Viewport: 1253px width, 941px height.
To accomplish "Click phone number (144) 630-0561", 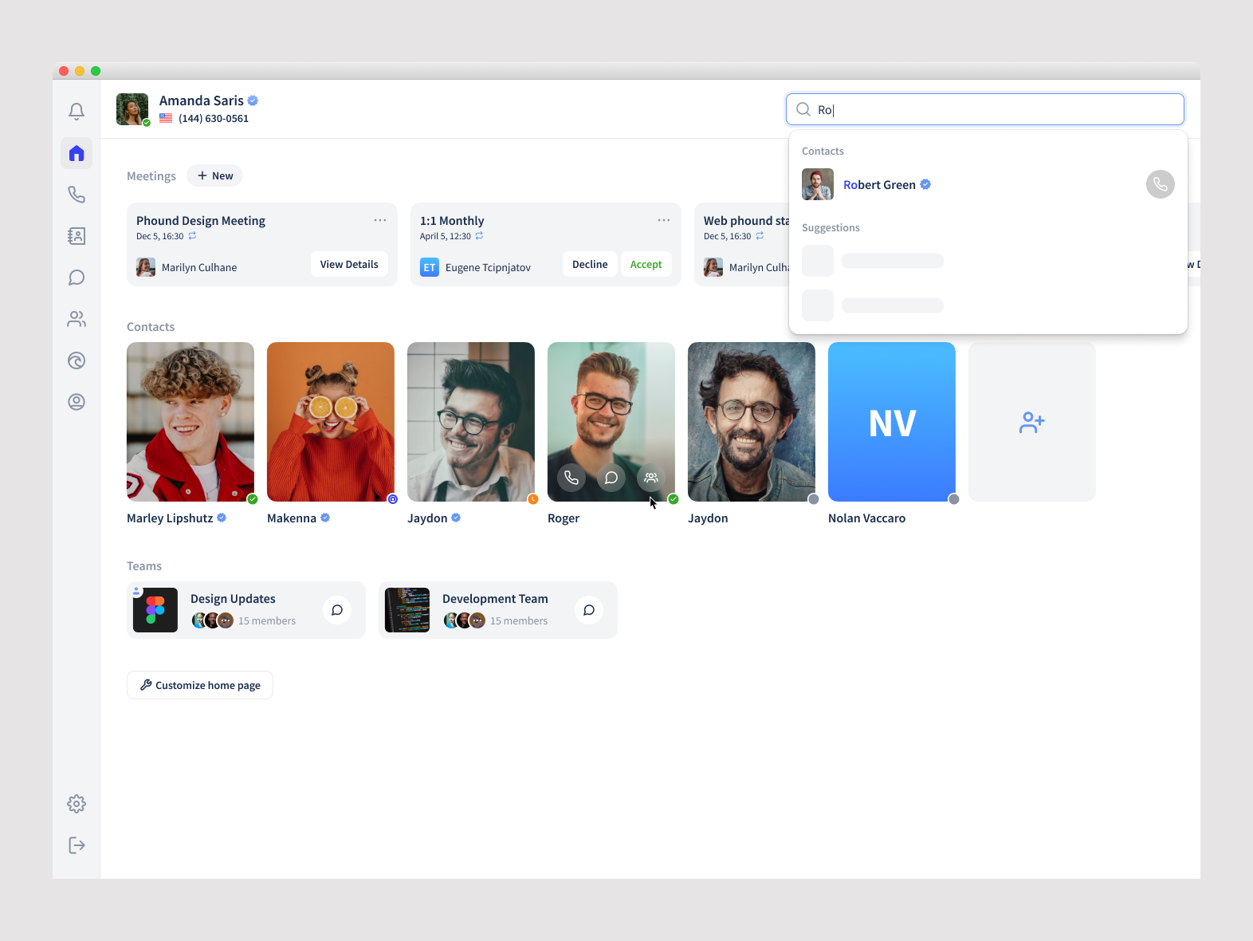I will tap(214, 118).
